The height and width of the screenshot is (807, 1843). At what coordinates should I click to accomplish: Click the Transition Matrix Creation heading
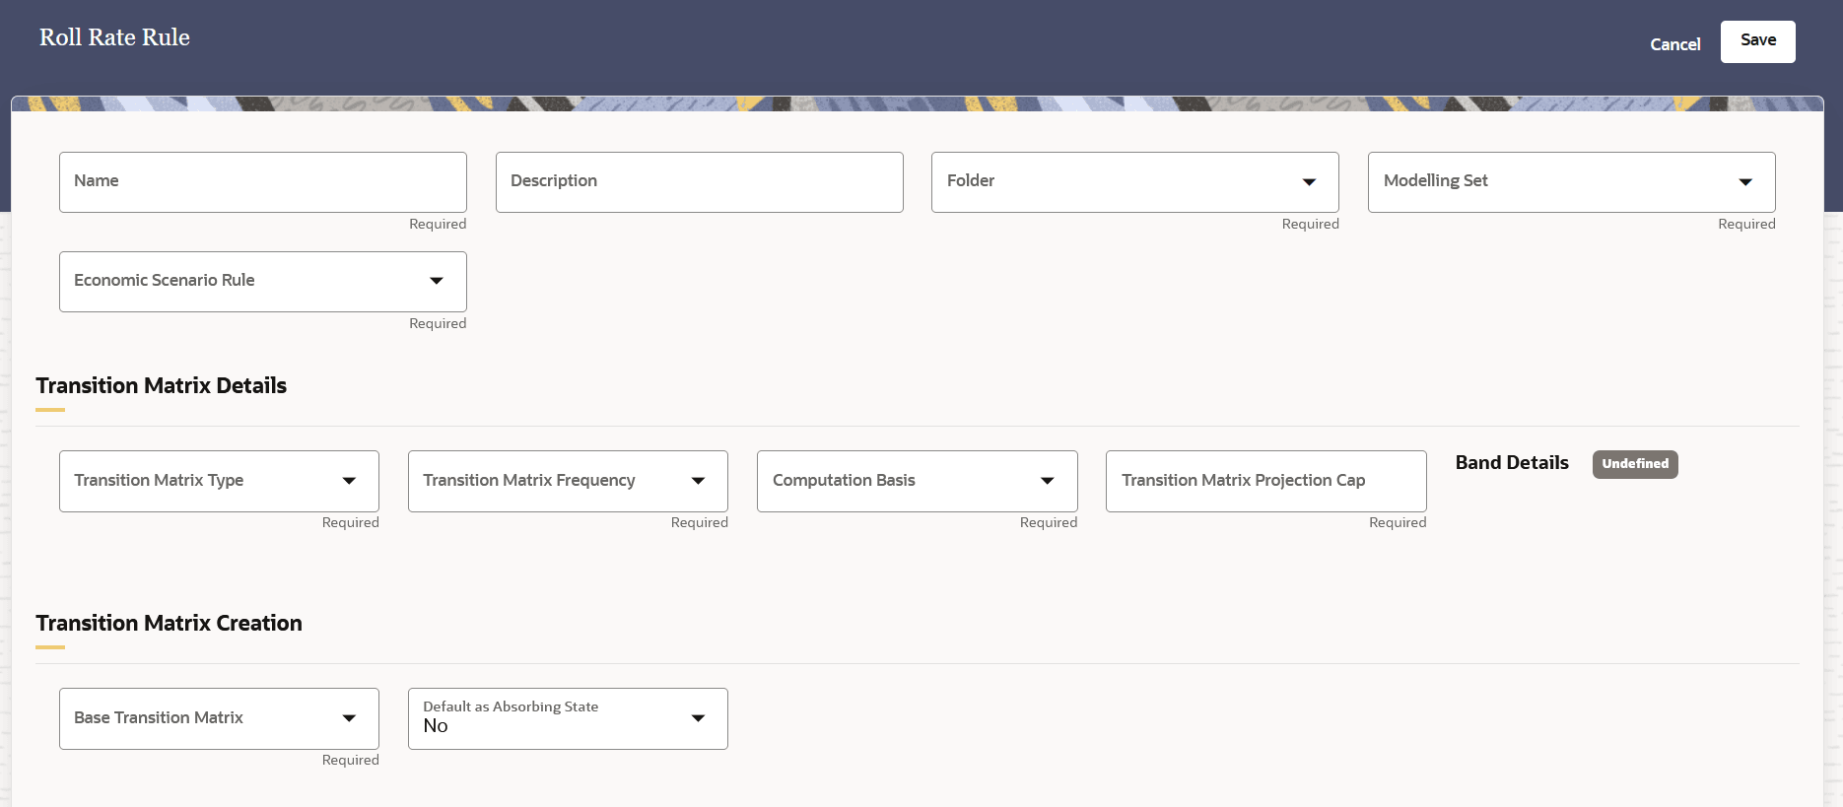tap(170, 623)
